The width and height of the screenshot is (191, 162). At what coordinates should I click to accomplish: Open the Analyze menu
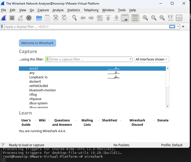coord(58,10)
